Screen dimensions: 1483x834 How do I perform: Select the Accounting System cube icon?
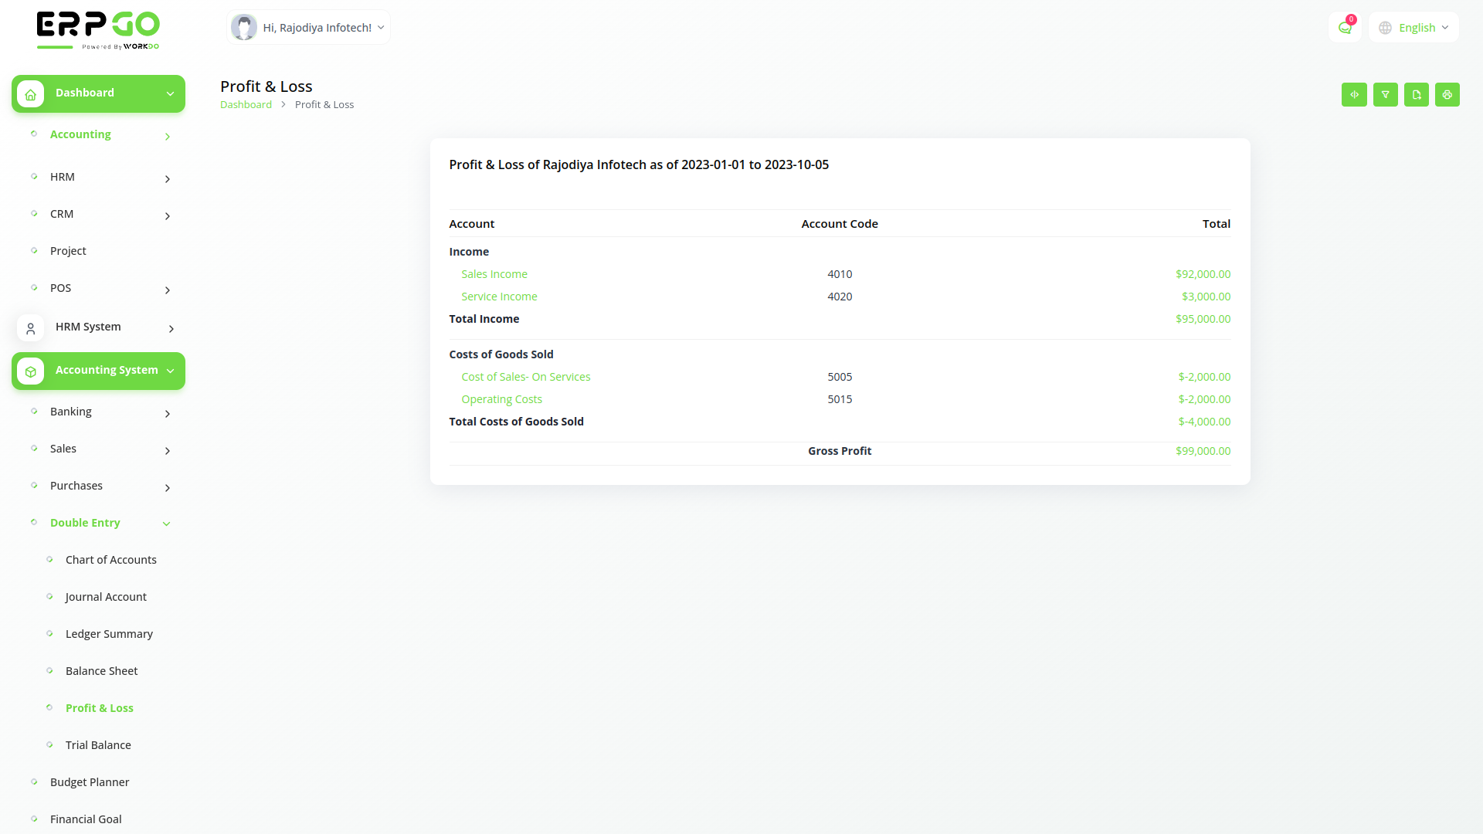30,371
